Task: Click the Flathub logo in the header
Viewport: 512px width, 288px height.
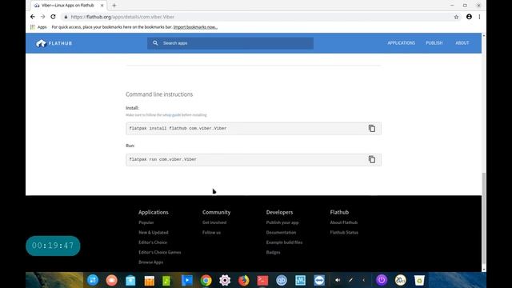Action: coord(54,43)
